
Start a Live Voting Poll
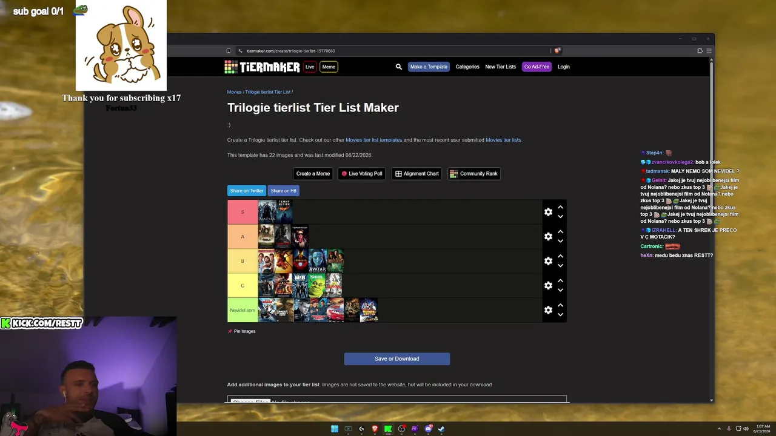[361, 174]
